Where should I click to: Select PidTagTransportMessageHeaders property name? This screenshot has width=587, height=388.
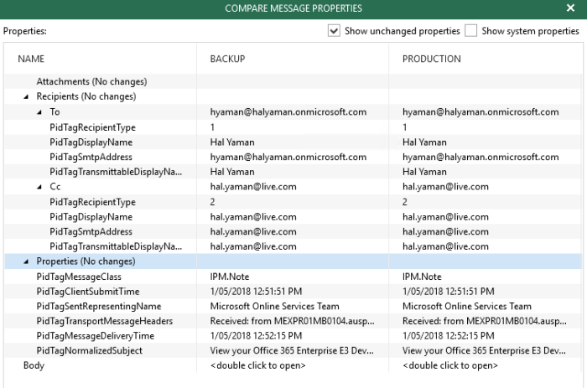[105, 321]
